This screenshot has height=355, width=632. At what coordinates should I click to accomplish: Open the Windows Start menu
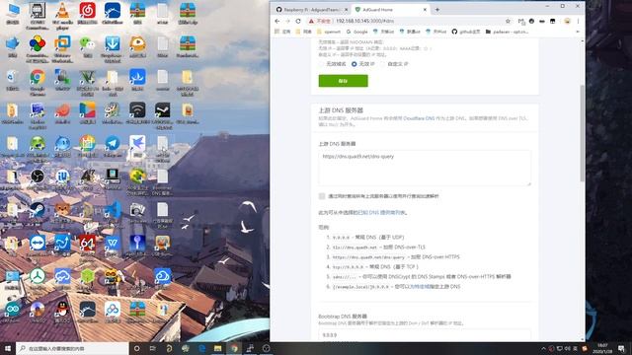click(8, 348)
